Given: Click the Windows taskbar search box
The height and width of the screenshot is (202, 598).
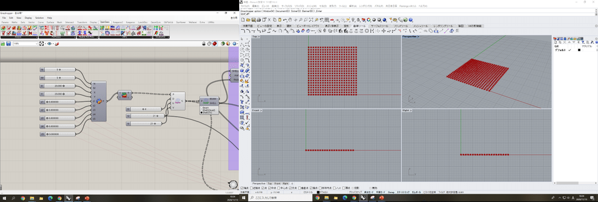Looking at the screenshot, I should coord(279,198).
